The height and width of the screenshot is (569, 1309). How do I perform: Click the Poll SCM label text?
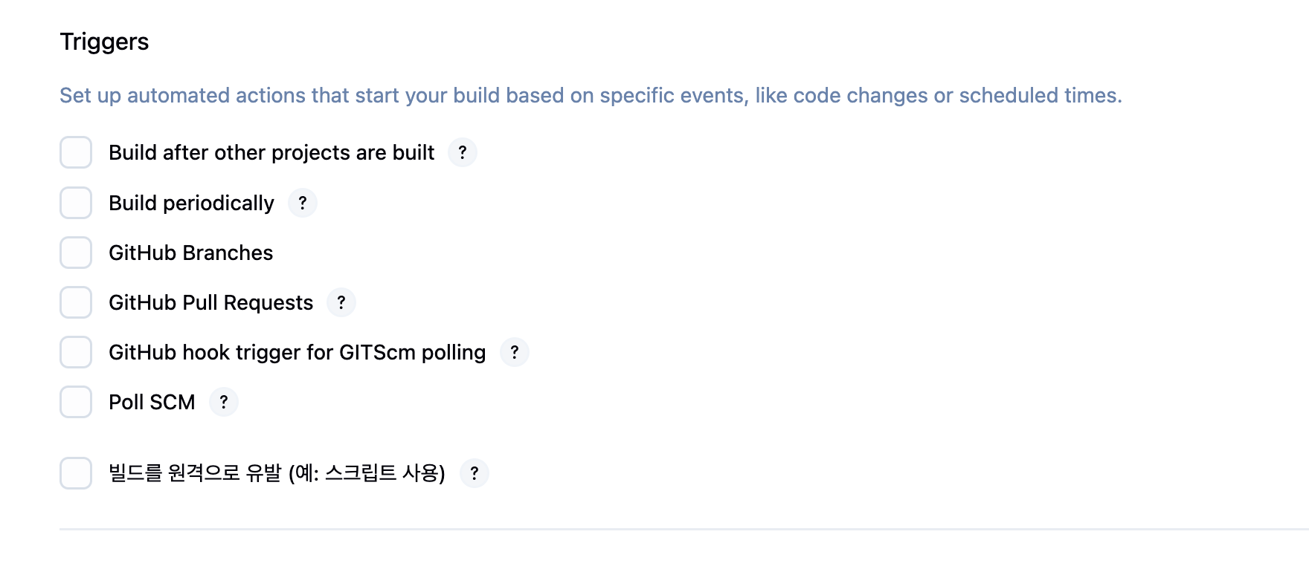click(x=152, y=403)
